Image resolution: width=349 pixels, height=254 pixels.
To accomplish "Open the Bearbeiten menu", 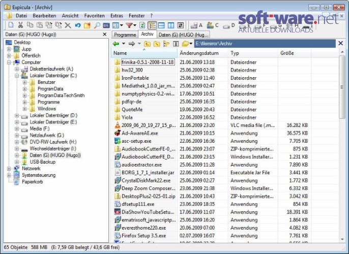I will (x=44, y=16).
